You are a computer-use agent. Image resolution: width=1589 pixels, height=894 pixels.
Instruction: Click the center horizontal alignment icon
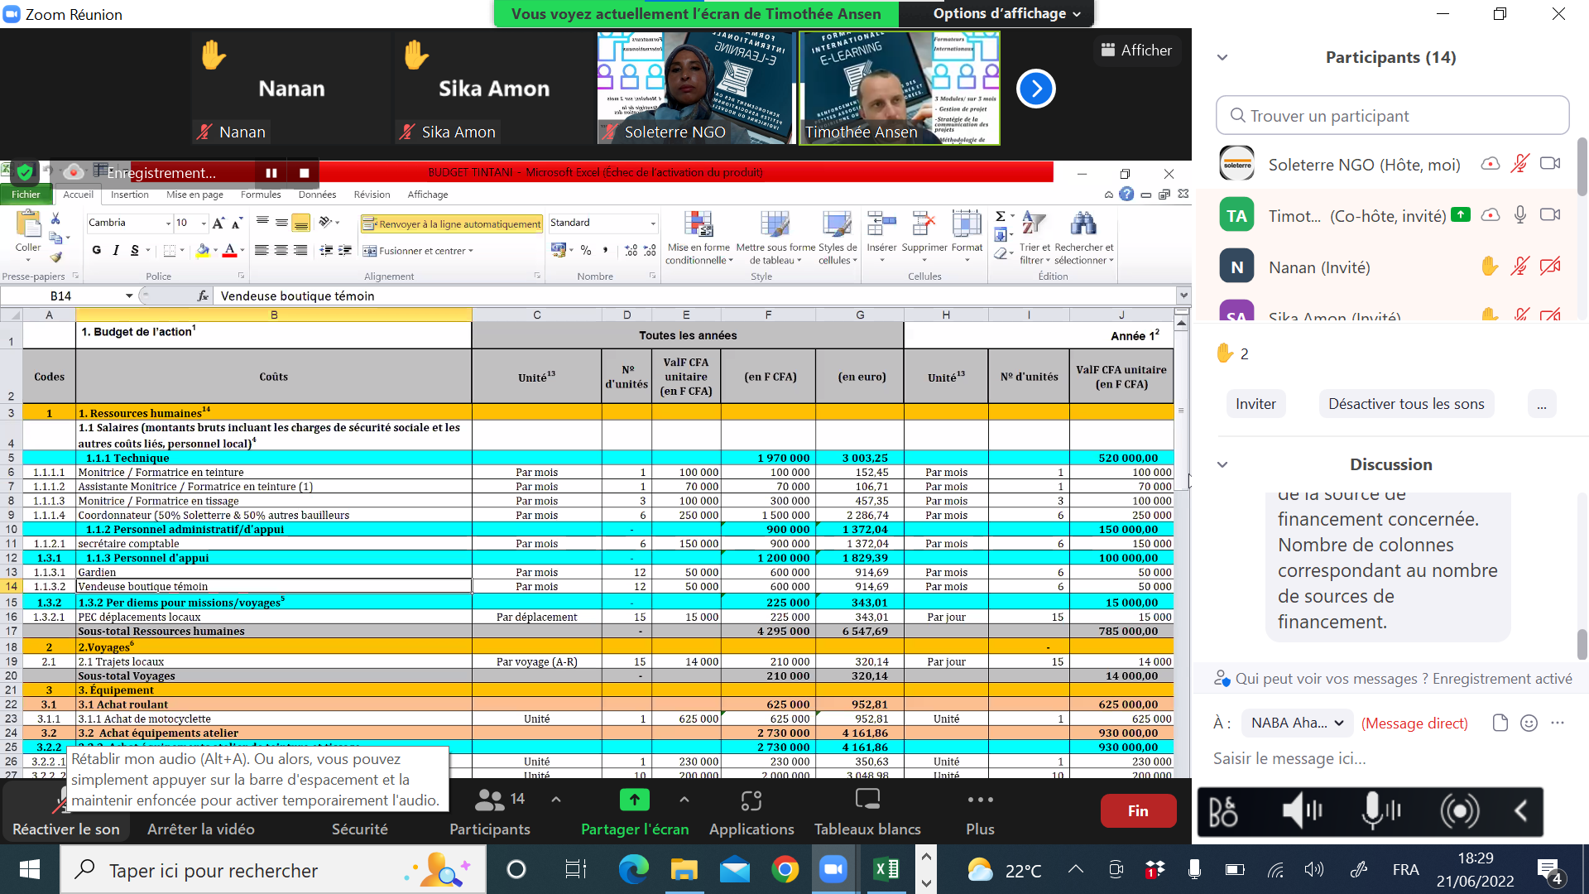(281, 250)
